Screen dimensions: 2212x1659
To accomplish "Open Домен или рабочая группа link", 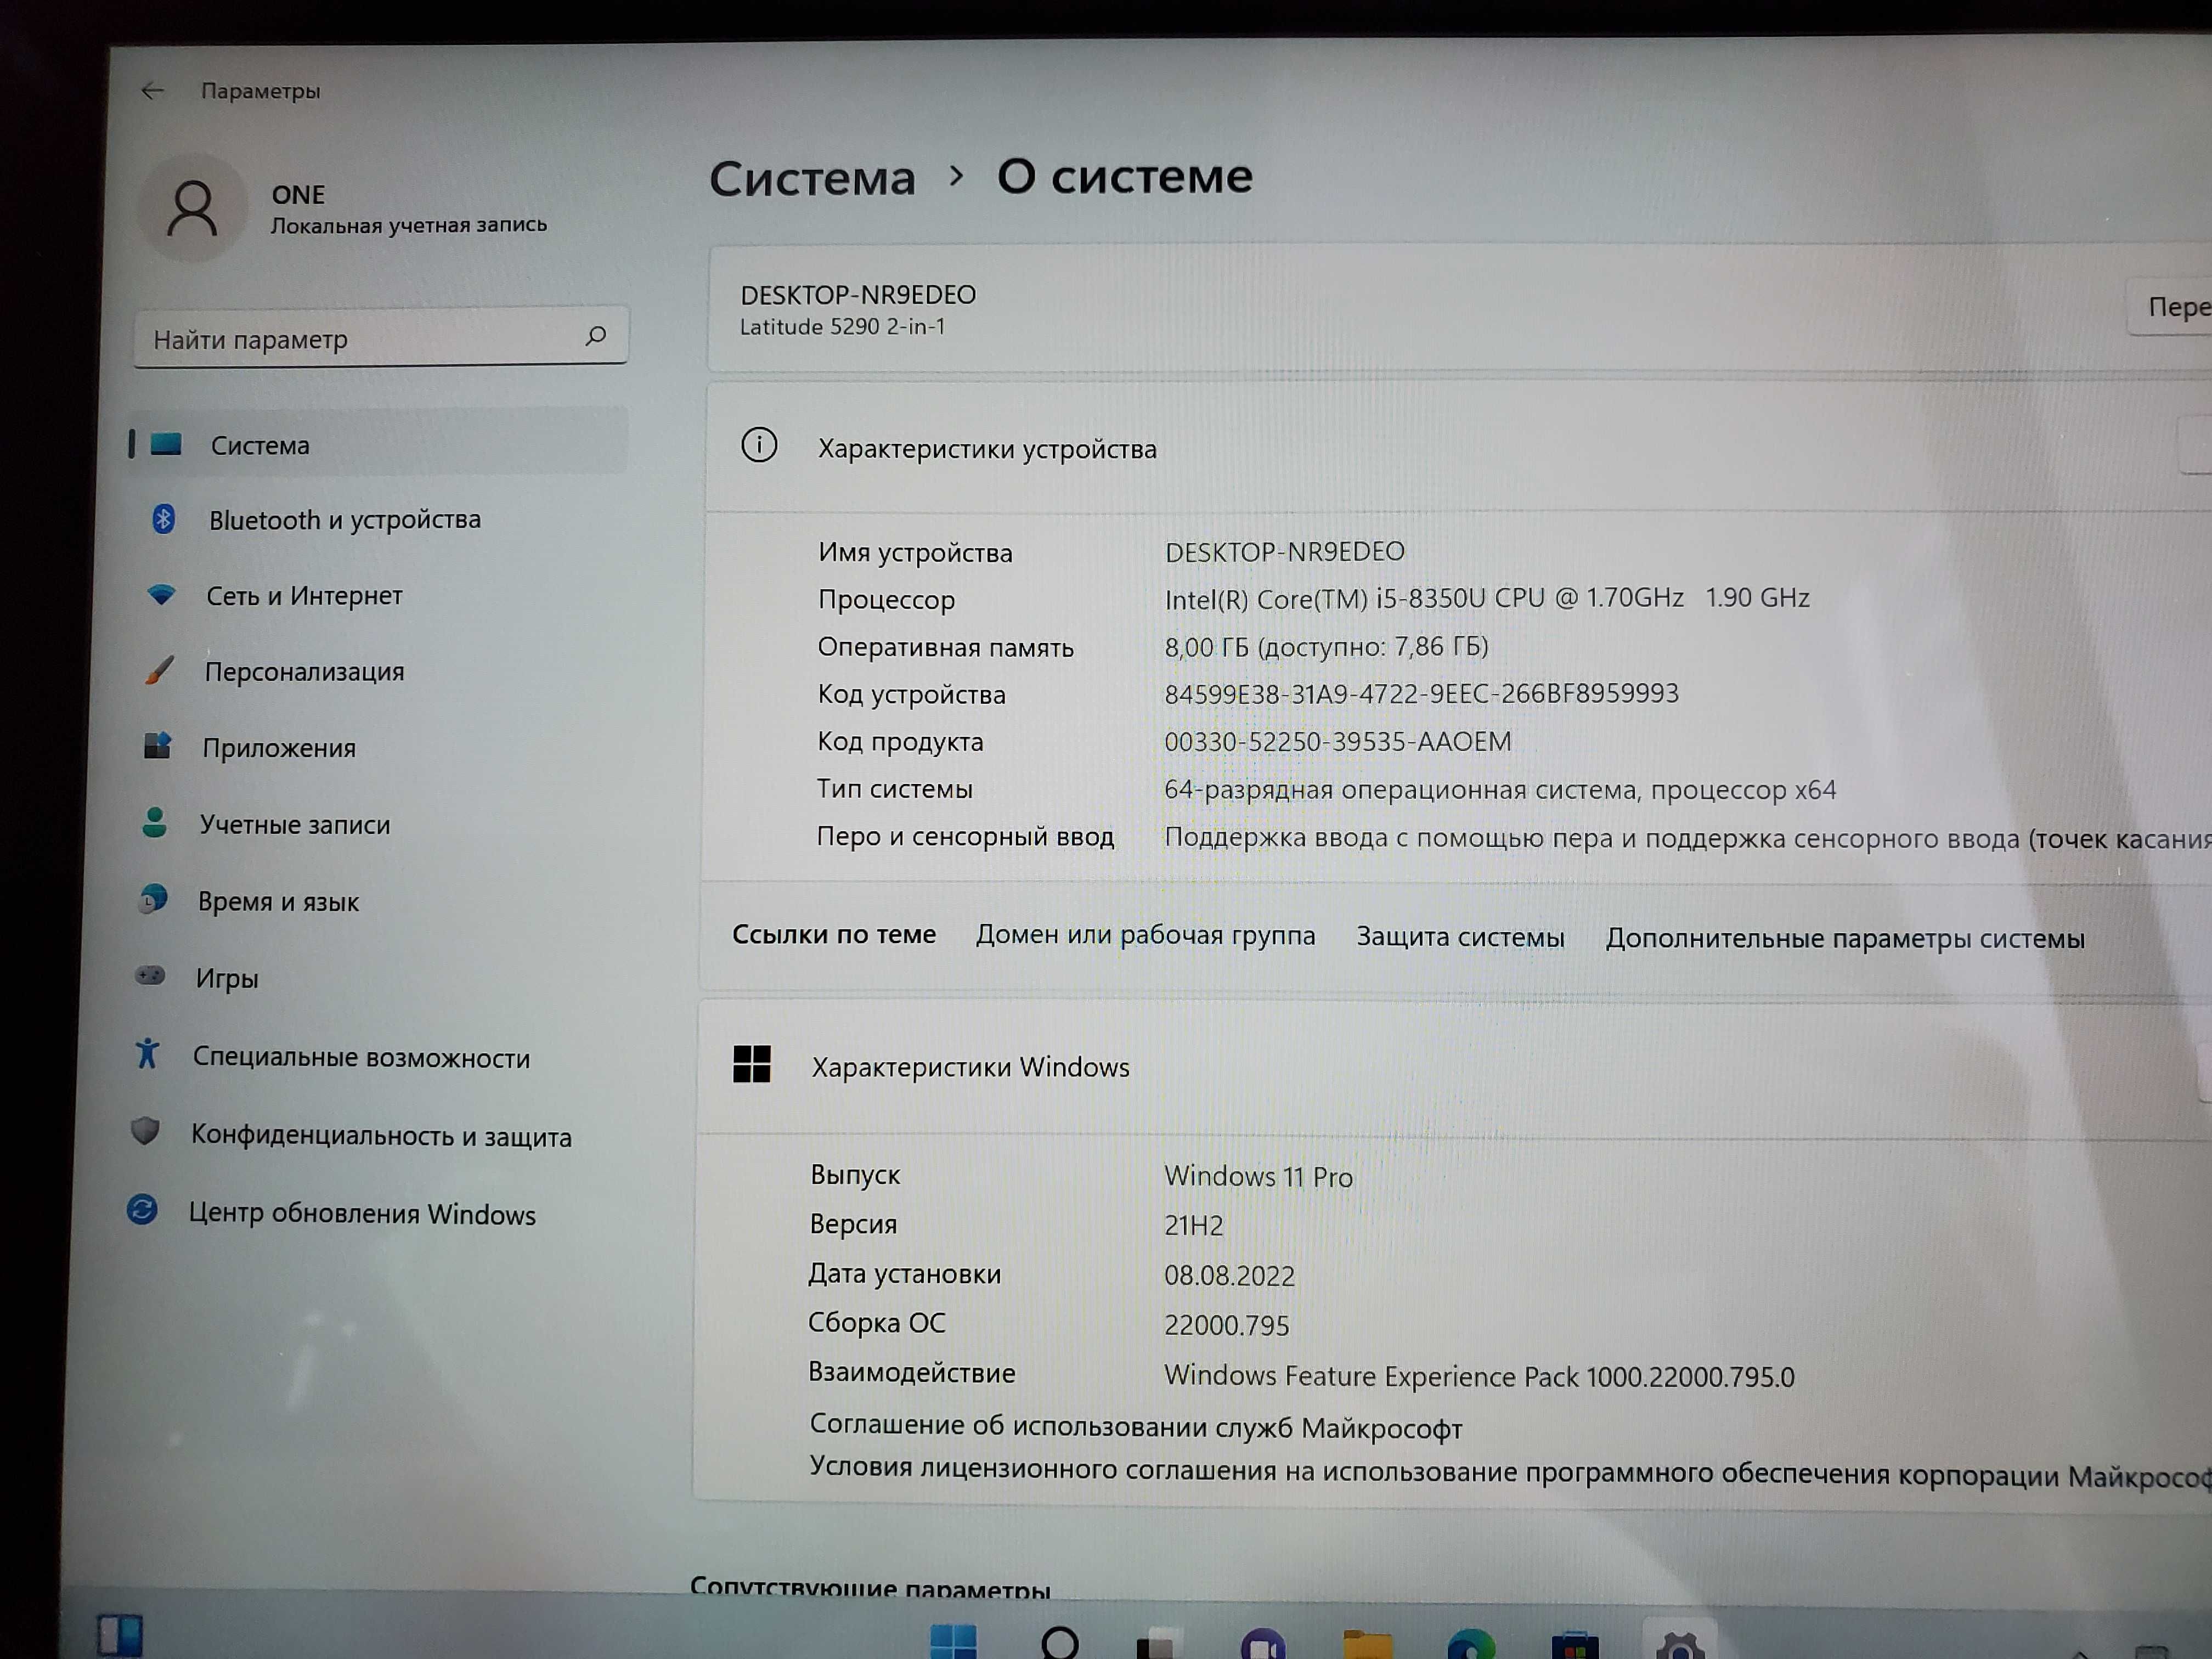I will pyautogui.click(x=1146, y=935).
